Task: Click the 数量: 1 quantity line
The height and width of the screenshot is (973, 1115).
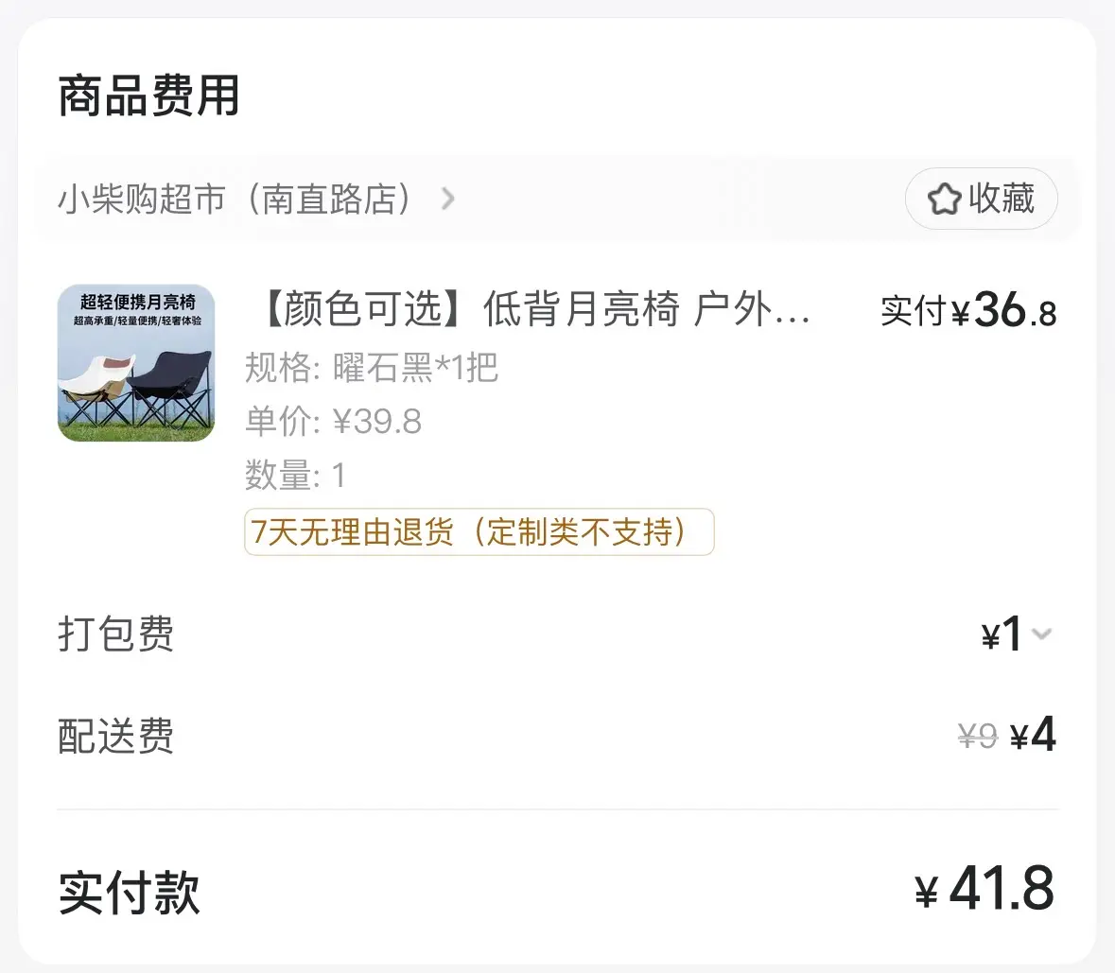Action: click(295, 475)
